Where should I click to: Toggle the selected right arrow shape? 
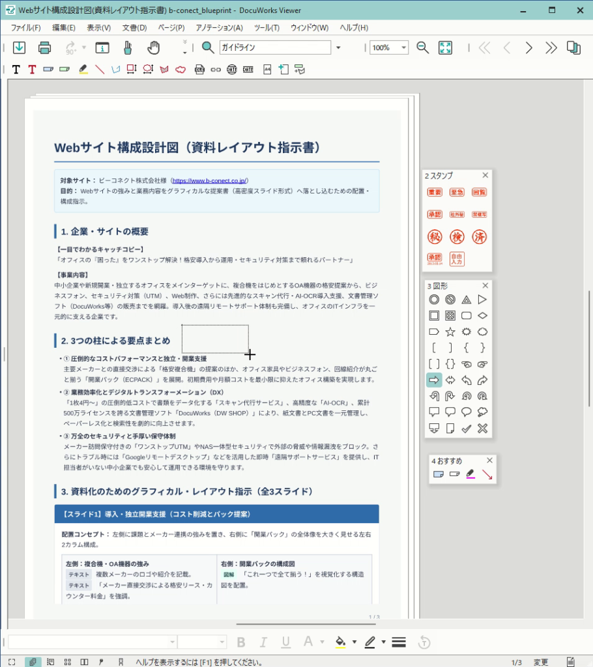click(x=434, y=380)
